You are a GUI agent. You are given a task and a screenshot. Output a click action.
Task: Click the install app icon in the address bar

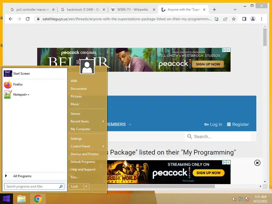click(217, 19)
